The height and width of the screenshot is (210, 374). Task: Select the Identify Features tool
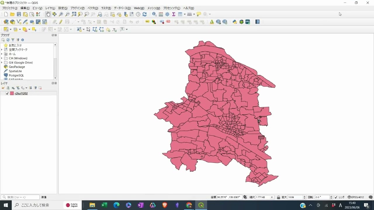coord(154,14)
